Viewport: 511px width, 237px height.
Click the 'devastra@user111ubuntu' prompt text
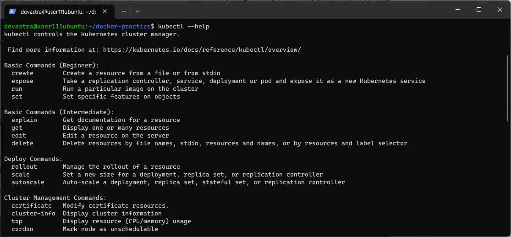(44, 27)
